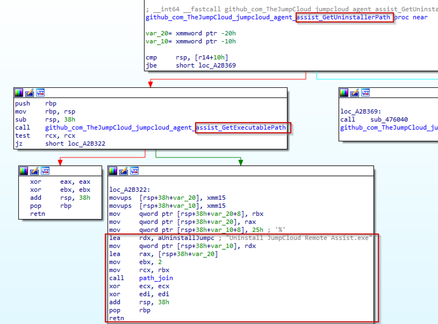The width and height of the screenshot is (438, 324).
Task: Set node color on the loc_A2B369 block
Action: (344, 92)
